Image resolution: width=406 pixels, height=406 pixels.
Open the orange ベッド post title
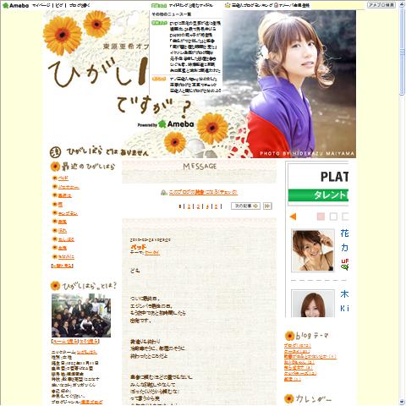point(139,247)
